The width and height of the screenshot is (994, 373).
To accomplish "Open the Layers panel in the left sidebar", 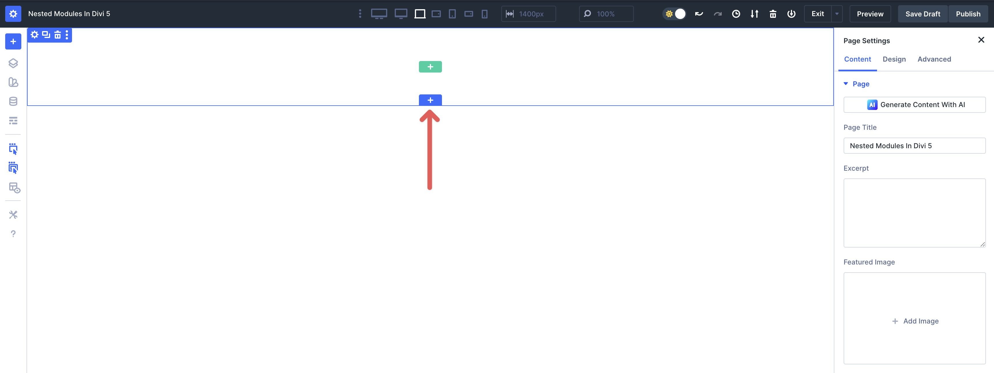I will pos(13,63).
